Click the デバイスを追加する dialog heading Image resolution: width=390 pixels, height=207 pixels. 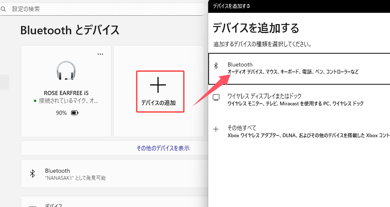[256, 28]
